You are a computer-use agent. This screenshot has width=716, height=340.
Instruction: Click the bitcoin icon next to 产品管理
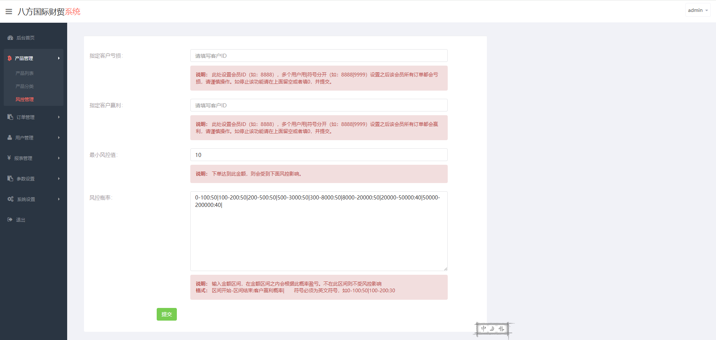(x=10, y=58)
